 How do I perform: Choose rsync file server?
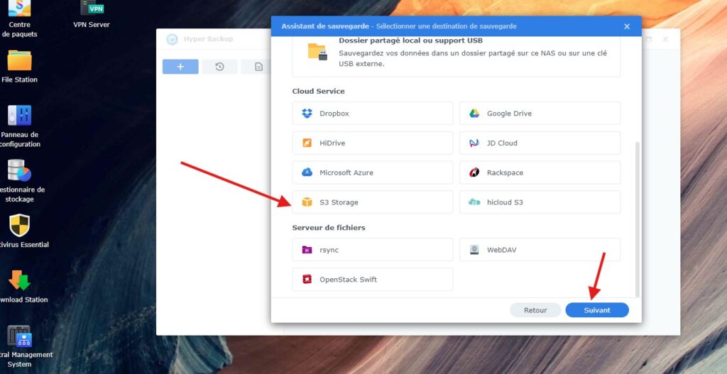(373, 250)
